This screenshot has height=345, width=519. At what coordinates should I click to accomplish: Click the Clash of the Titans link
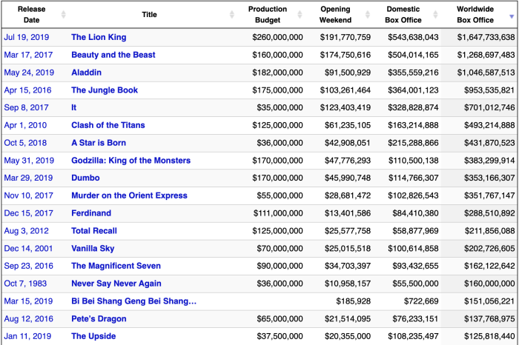click(x=108, y=125)
